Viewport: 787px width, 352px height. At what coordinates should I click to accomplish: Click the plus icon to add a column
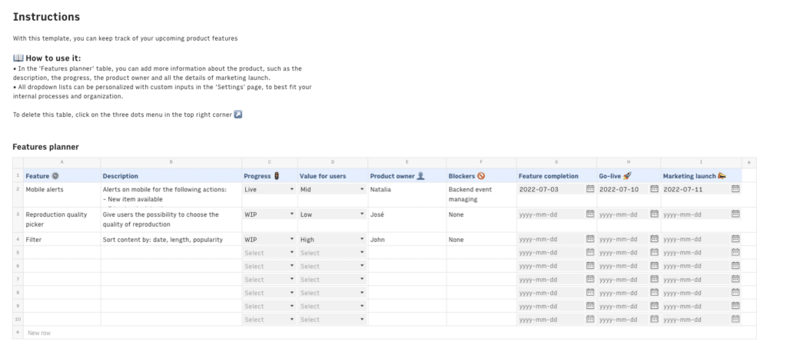pyautogui.click(x=749, y=163)
